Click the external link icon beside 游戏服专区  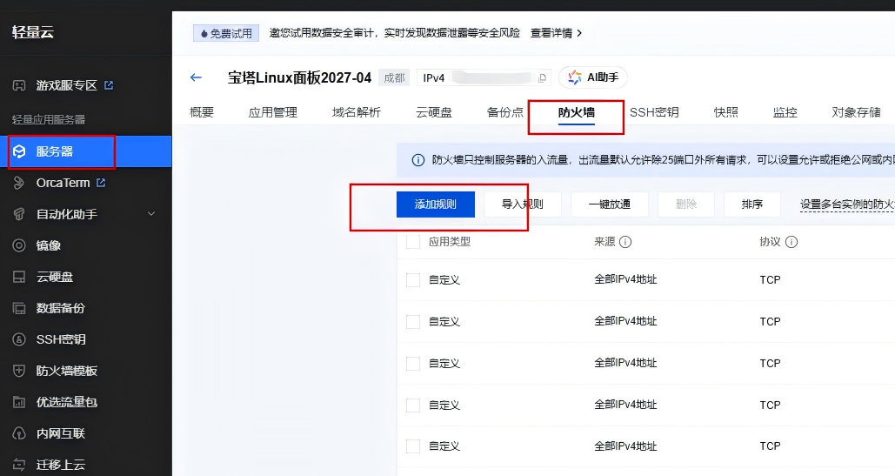click(x=109, y=85)
